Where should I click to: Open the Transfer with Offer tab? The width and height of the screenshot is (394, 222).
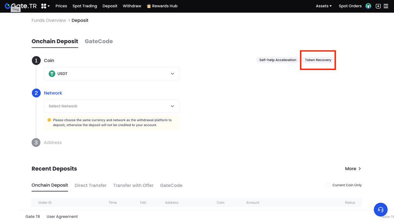click(x=133, y=185)
